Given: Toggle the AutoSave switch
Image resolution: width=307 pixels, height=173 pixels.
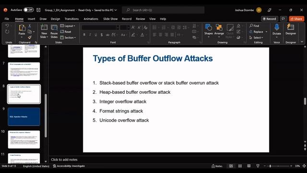Looking at the screenshot, I should [x=29, y=10].
